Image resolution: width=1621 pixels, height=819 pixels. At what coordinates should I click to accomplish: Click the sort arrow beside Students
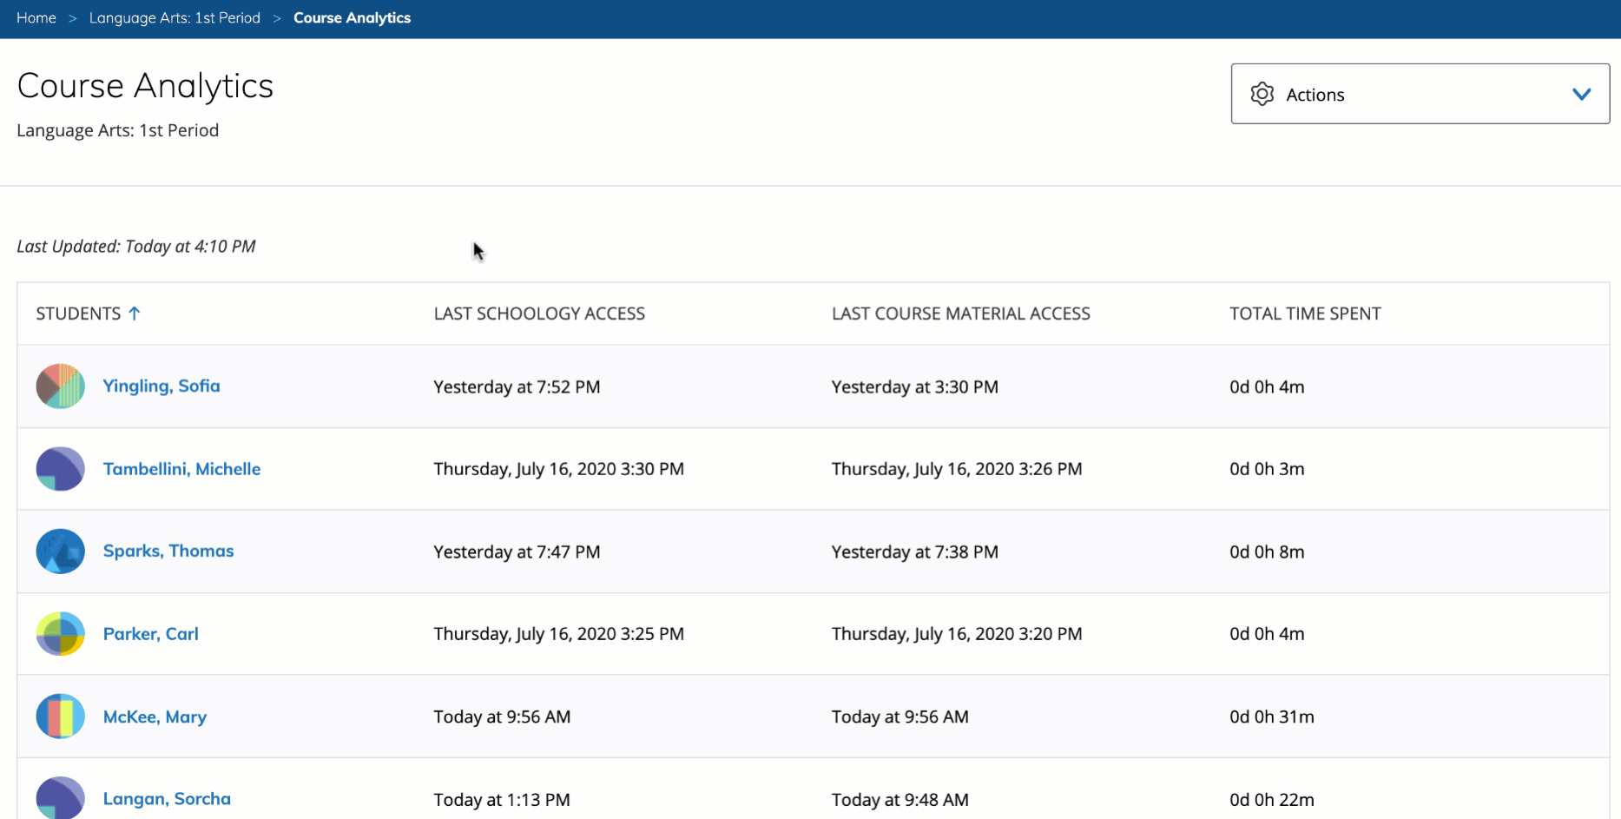pos(135,314)
